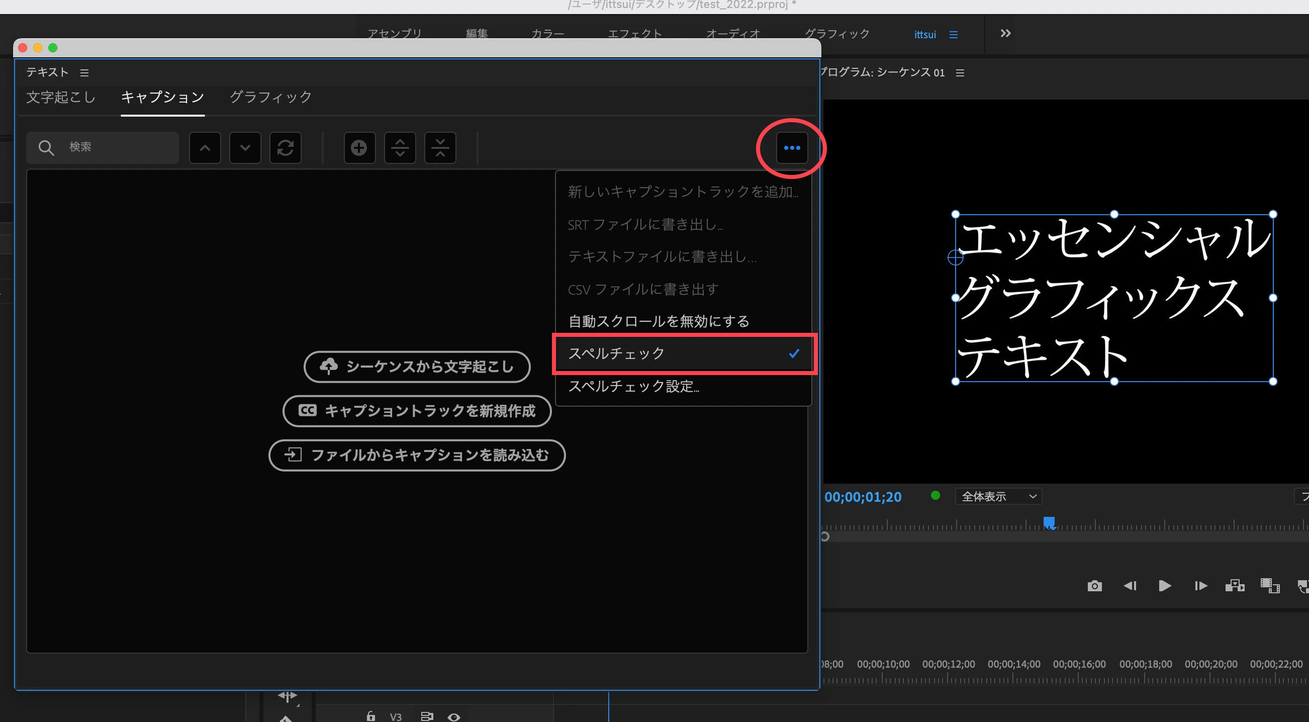Image resolution: width=1309 pixels, height=722 pixels.
Task: Play the program monitor
Action: (1165, 586)
